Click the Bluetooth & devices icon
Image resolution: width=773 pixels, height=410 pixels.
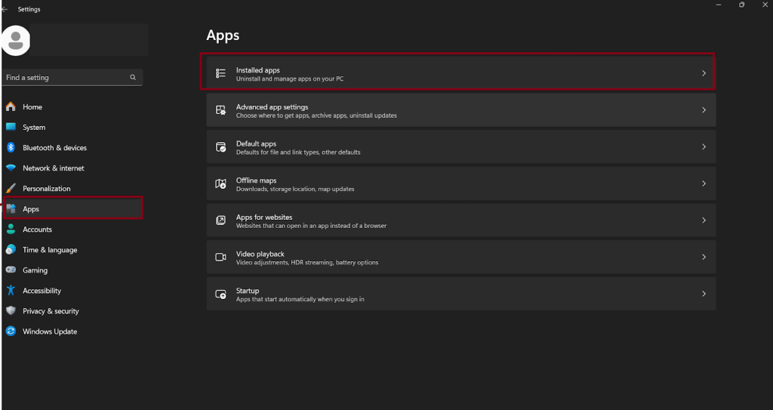11,147
